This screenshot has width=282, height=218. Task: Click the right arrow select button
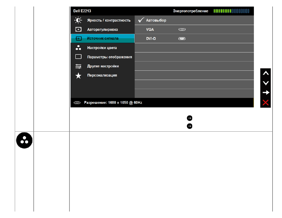tap(266, 93)
